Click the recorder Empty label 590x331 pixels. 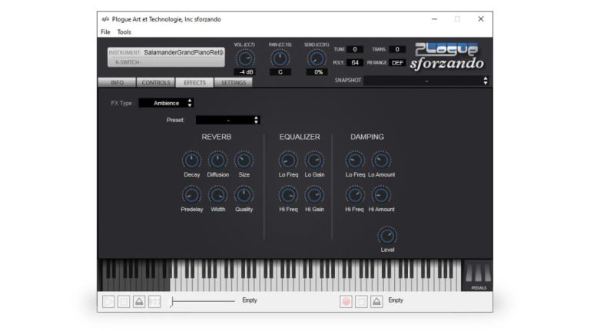pyautogui.click(x=396, y=300)
